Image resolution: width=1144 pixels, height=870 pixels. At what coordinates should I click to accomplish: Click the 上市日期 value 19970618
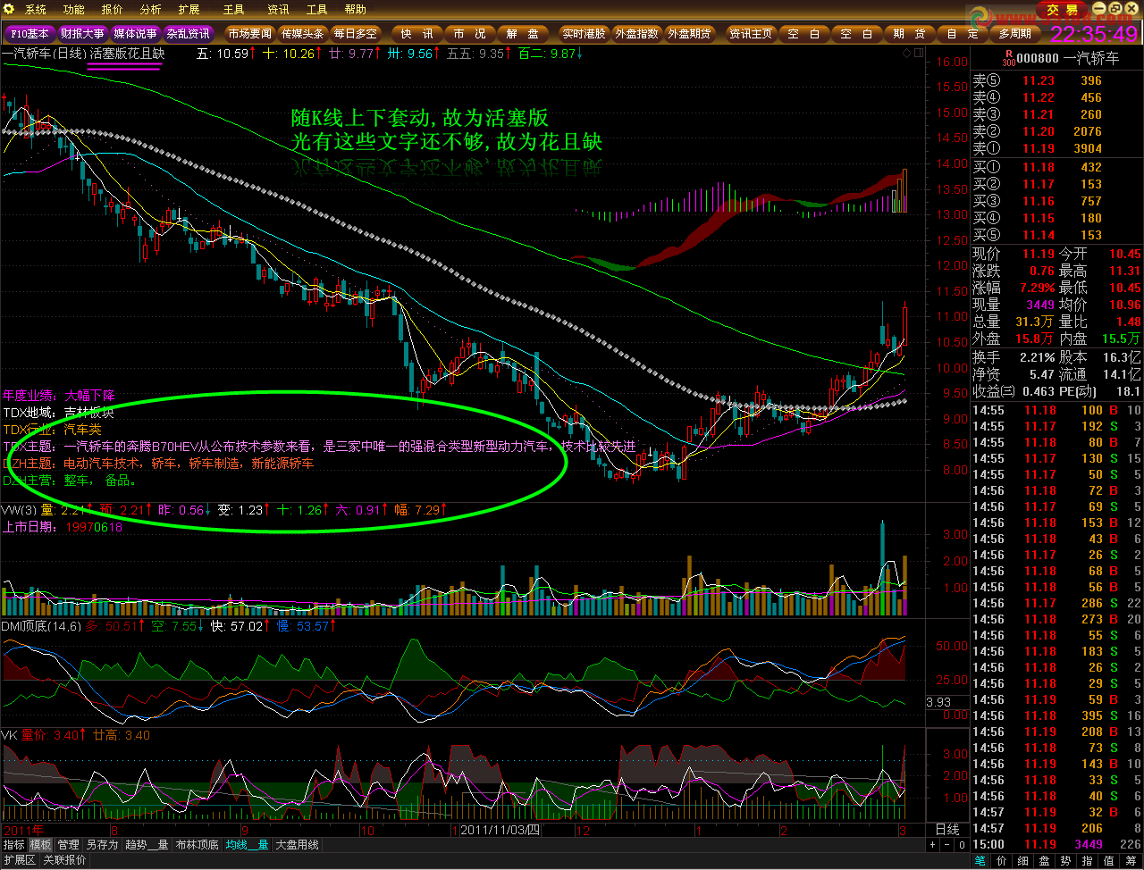94,527
